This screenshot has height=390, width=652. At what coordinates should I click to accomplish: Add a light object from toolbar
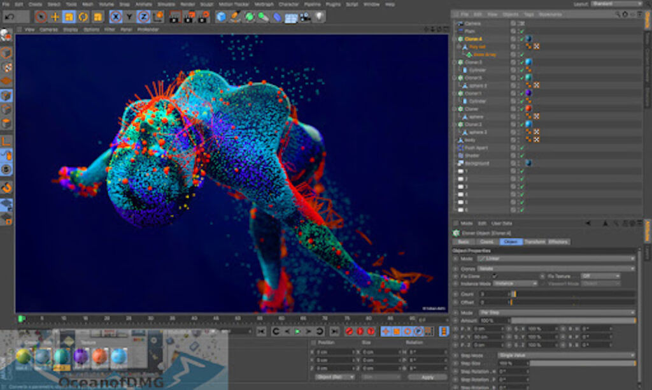click(319, 17)
